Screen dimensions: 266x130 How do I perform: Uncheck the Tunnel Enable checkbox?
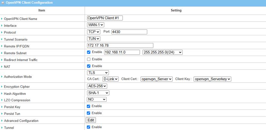pos(89,127)
